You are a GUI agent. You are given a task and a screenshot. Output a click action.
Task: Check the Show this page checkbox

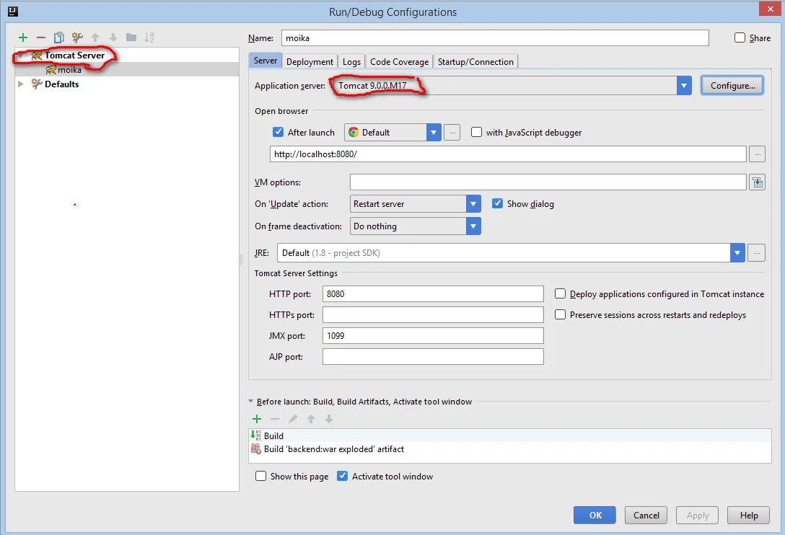pos(260,476)
